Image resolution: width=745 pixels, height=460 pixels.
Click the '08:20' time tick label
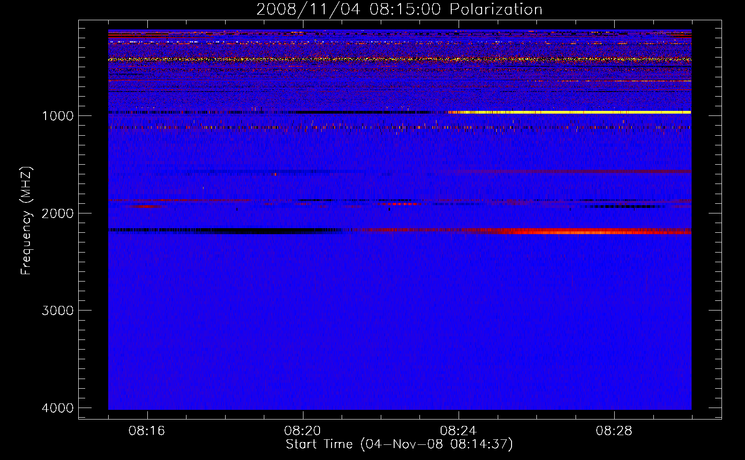(303, 431)
